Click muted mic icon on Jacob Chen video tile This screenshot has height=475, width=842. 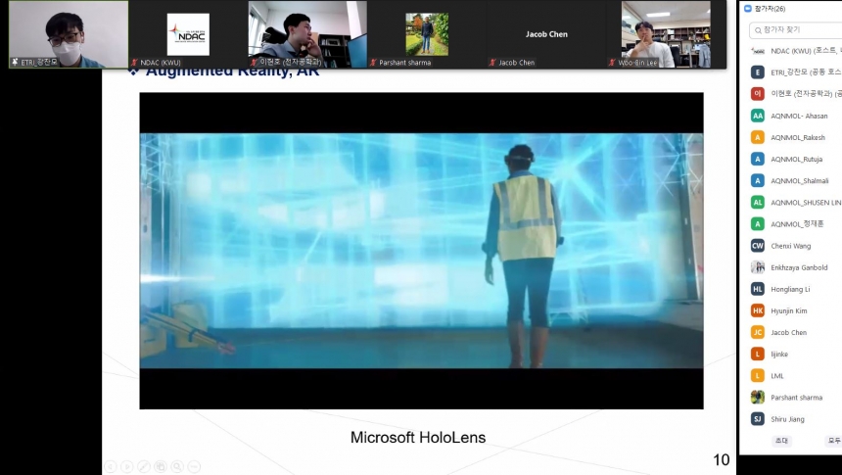[x=492, y=63]
